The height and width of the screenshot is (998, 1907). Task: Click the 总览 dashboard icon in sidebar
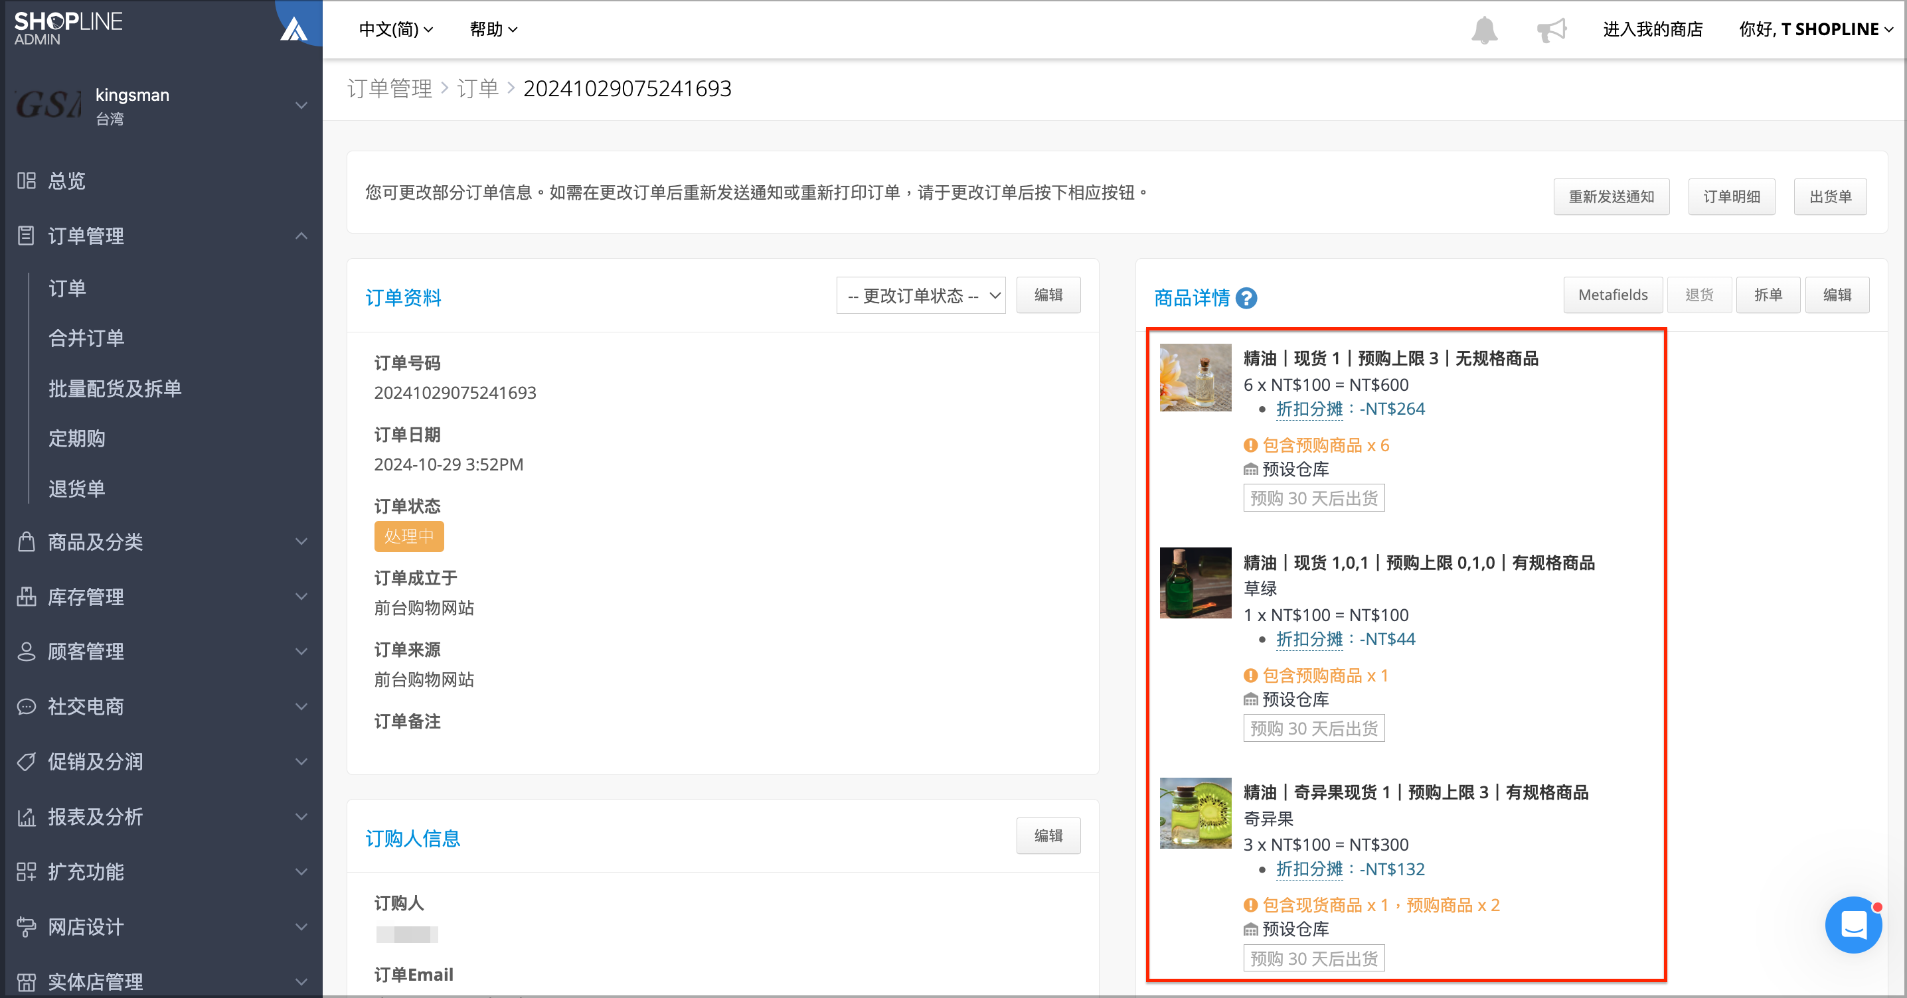[x=27, y=180]
